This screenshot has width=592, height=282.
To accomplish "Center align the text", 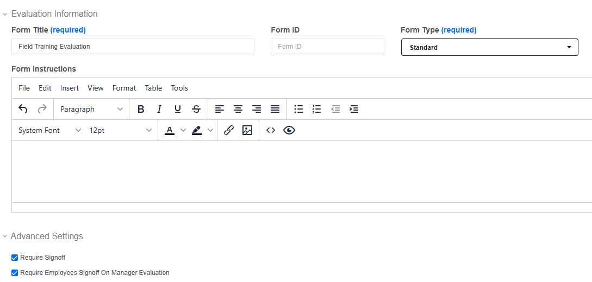I will coord(238,109).
